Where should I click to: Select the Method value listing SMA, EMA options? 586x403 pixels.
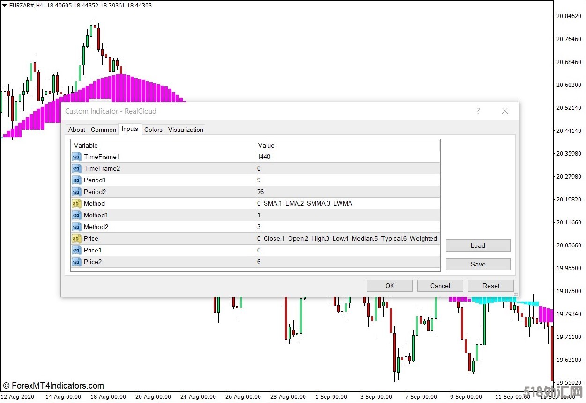click(x=348, y=203)
